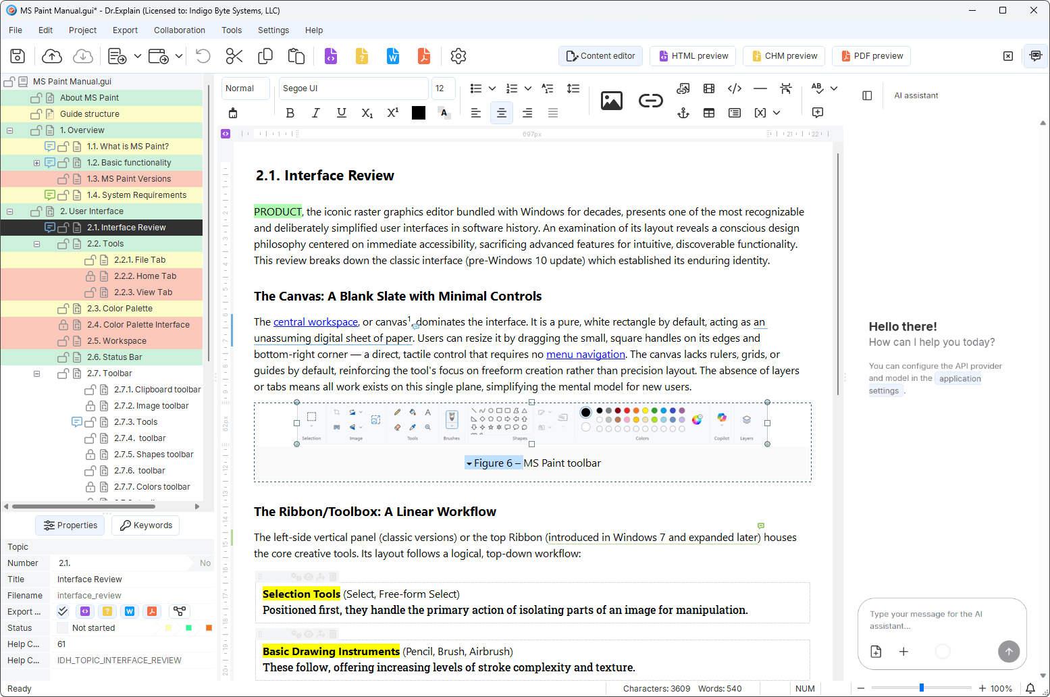Toggle PDF export in properties Export row
The image size is (1050, 697).
click(x=152, y=611)
